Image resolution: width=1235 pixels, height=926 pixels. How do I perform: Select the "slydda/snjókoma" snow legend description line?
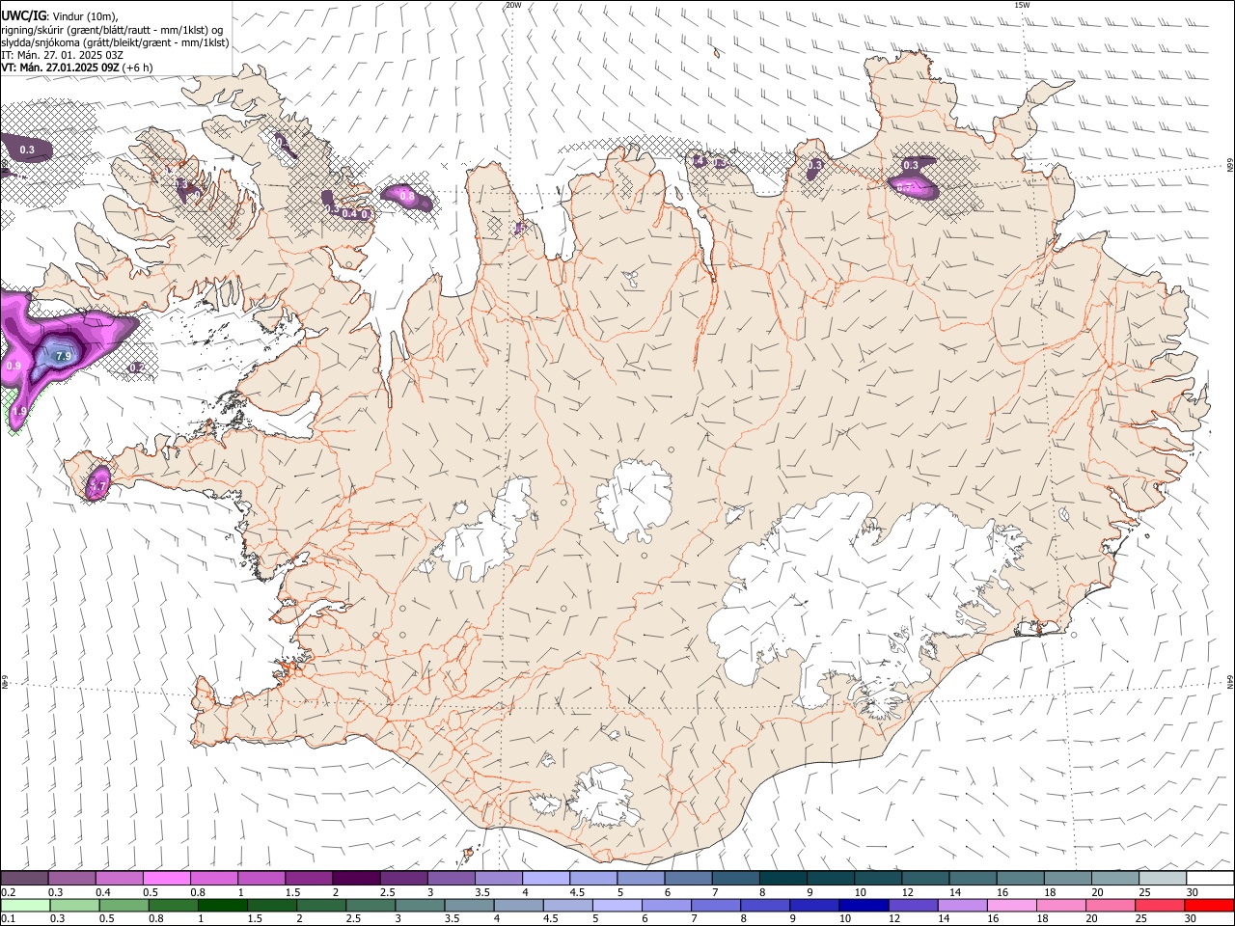[x=115, y=42]
